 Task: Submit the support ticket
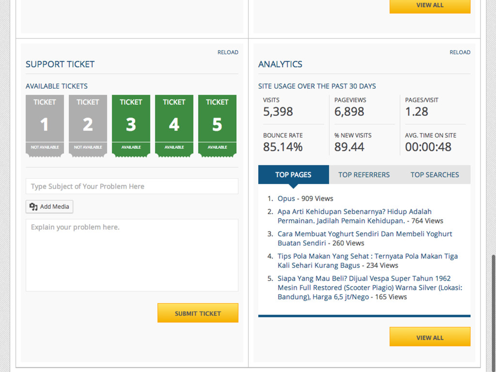coord(198,313)
